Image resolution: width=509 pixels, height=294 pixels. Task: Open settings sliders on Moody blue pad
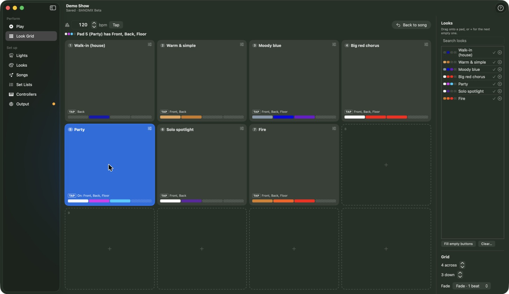coord(334,44)
